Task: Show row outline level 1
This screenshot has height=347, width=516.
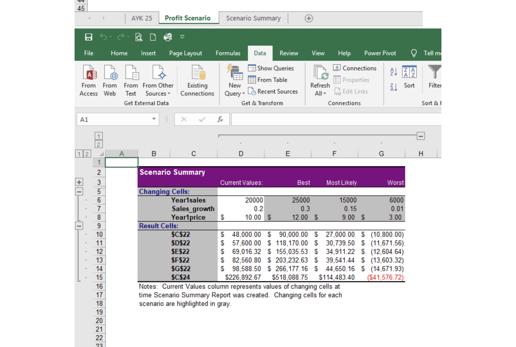Action: pos(79,154)
